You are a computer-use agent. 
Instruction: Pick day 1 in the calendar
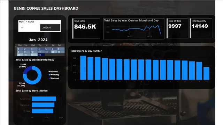20,49
